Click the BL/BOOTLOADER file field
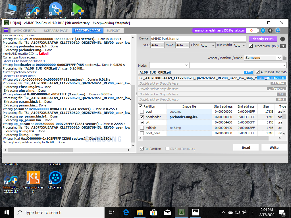The width and height of the screenshot is (291, 218). coord(212,78)
